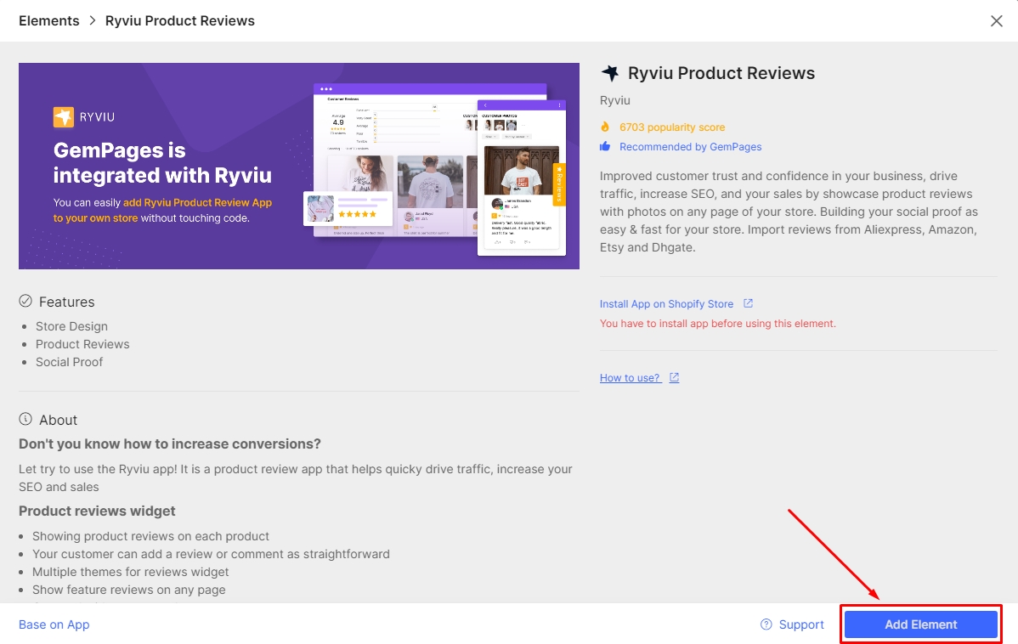Click the Features checkmark icon

25,301
